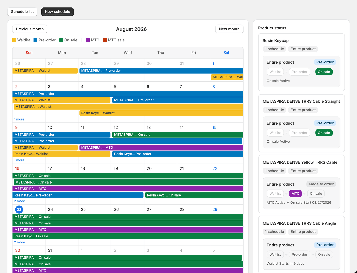Click the yellow Waitlist legend swatch
The height and width of the screenshot is (273, 357).
14,40
